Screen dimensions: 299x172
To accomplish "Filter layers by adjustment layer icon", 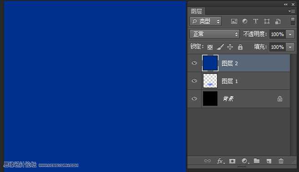I will 245,21.
